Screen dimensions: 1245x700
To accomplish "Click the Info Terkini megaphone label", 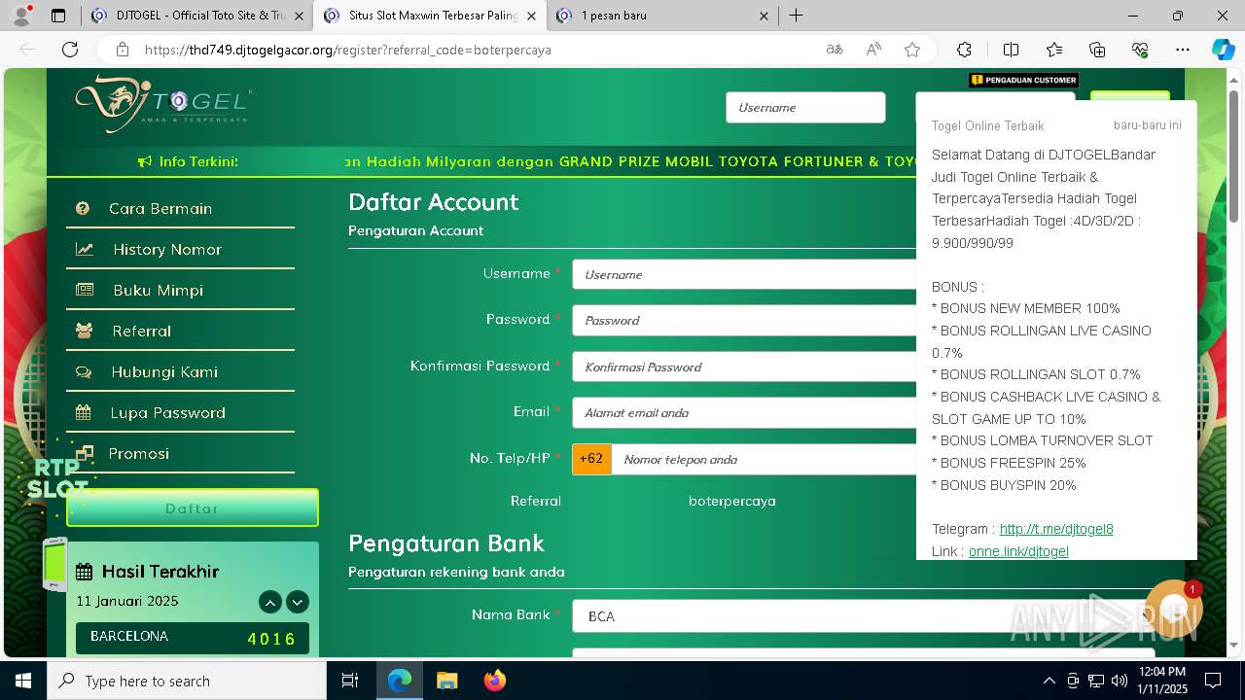I will [188, 161].
